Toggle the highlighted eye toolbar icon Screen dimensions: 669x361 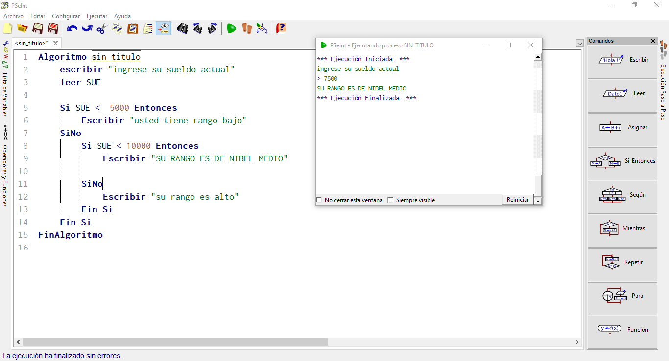coord(164,28)
